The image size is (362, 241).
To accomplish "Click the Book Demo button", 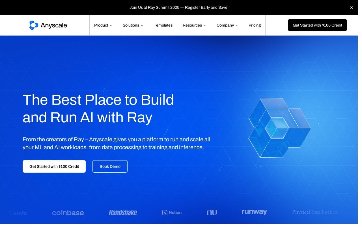I will 110,166.
